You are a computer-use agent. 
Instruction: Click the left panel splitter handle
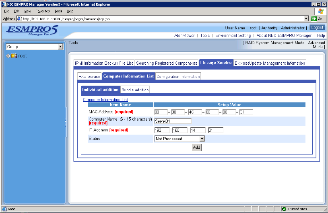pos(66,122)
